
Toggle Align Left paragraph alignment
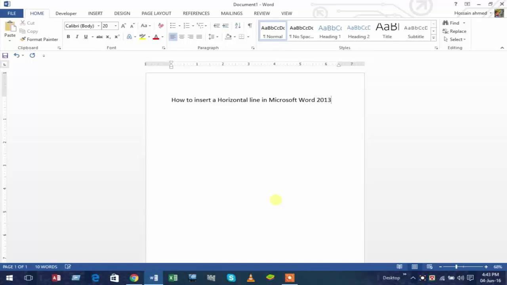tap(173, 36)
